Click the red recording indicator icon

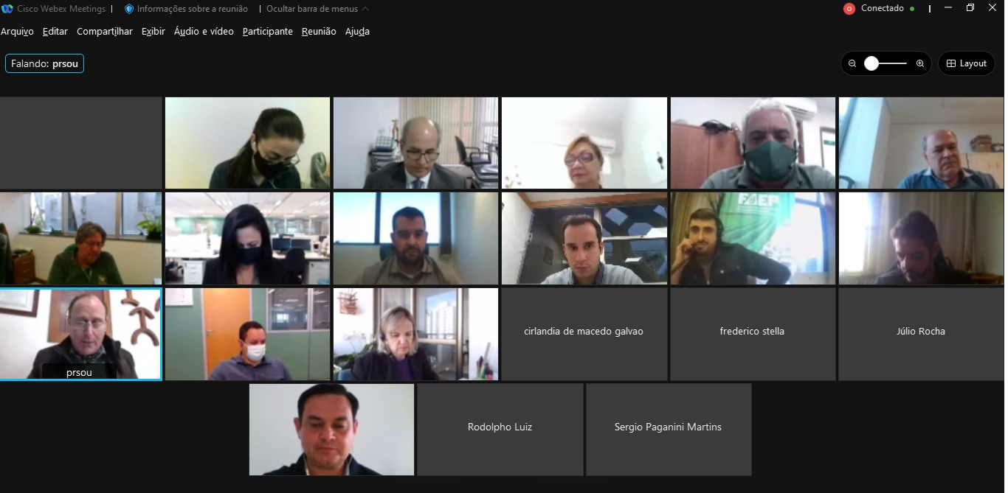point(849,9)
